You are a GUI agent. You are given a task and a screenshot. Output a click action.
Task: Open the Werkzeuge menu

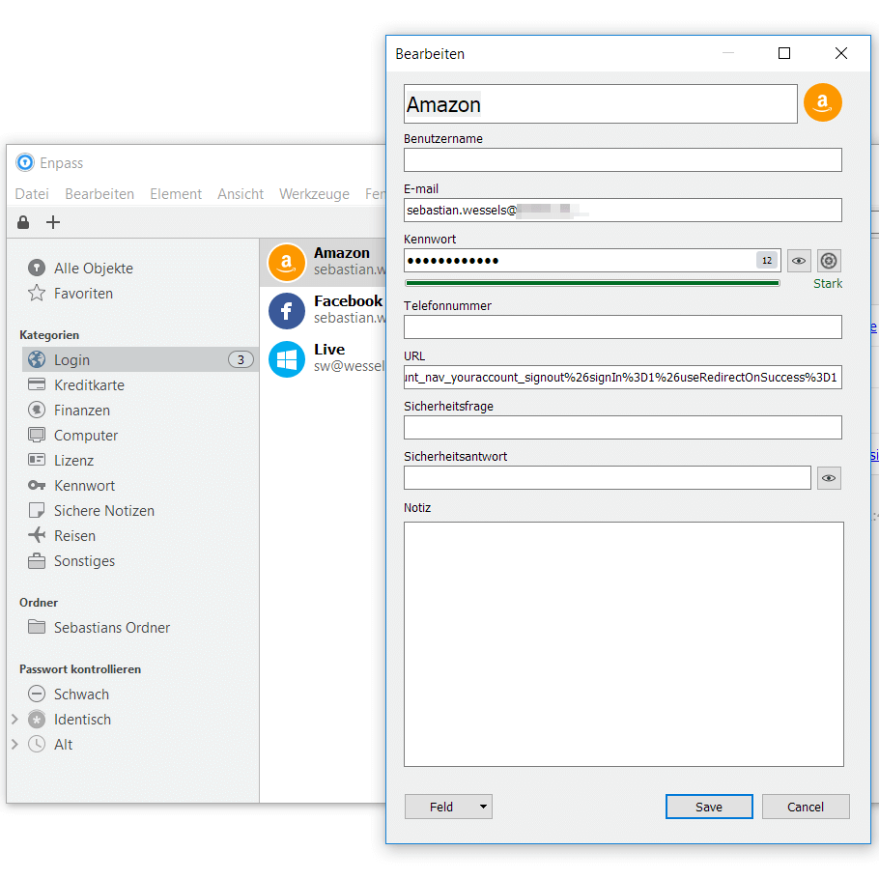click(314, 194)
